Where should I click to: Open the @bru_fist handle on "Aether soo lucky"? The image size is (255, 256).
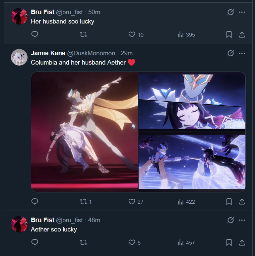(69, 220)
